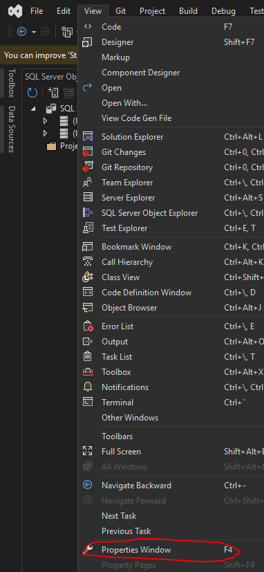Open the Project menu
The image size is (264, 572).
(153, 11)
